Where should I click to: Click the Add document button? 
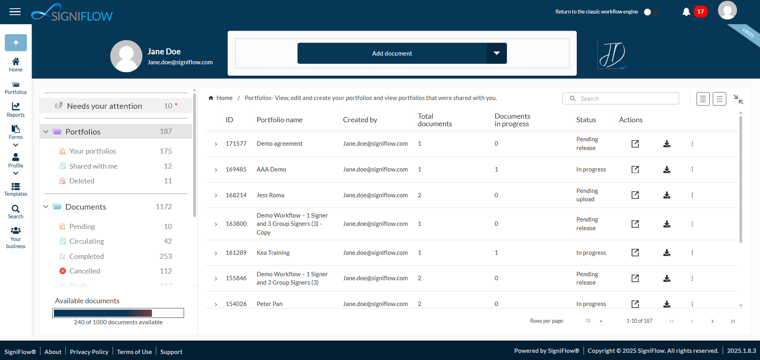coord(392,53)
